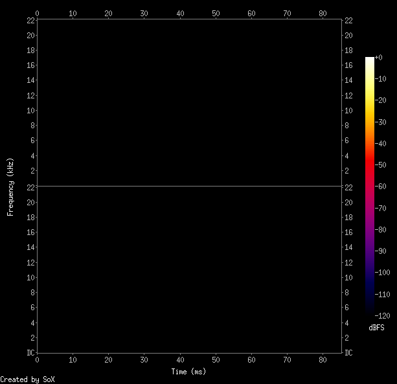
Task: Click the DC label on the left frequency axis
Action: point(30,353)
